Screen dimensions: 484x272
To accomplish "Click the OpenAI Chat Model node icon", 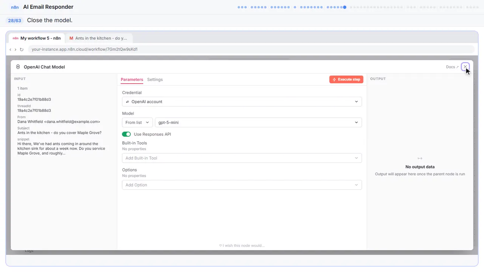I will (x=18, y=67).
